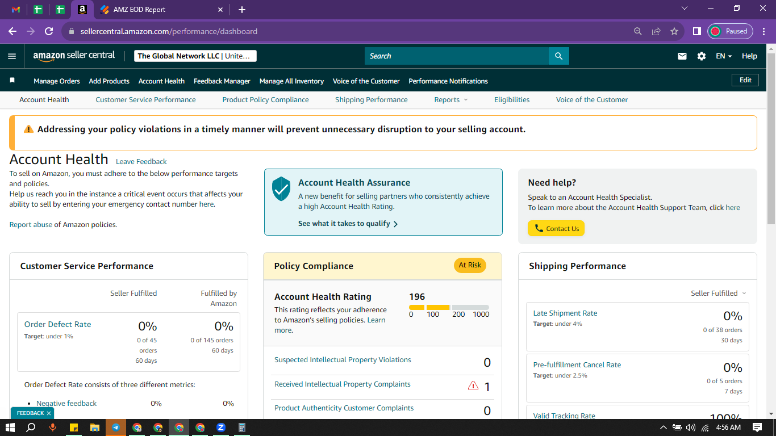Bookmark this page with the star icon
This screenshot has height=436, width=776.
[x=674, y=31]
